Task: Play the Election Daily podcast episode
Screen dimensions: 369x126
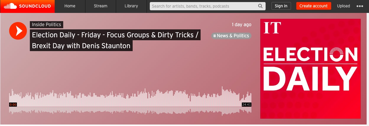Action: click(x=18, y=31)
